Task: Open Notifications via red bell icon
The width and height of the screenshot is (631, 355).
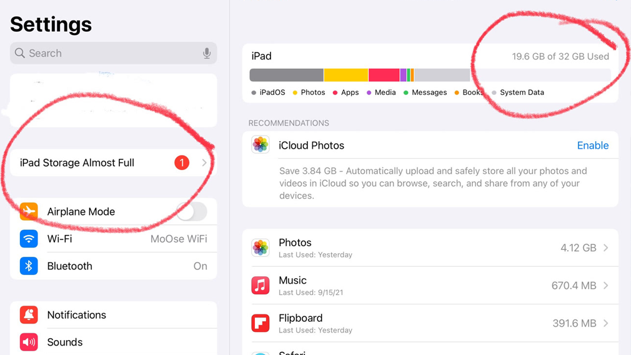Action: pos(29,315)
